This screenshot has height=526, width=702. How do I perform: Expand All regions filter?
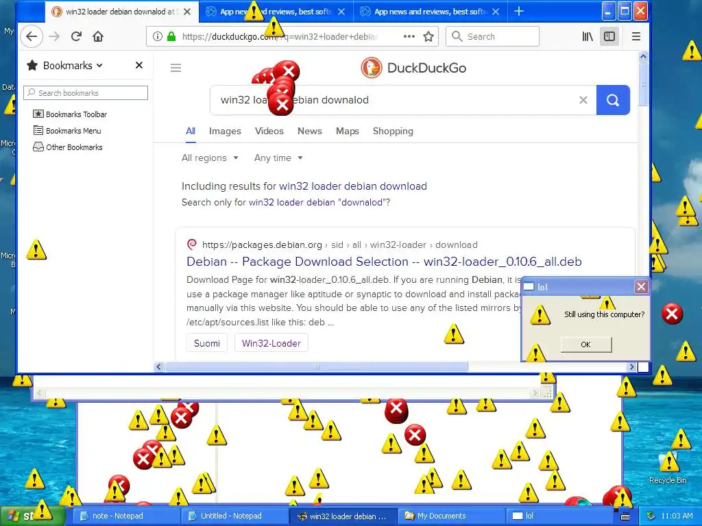pyautogui.click(x=210, y=158)
